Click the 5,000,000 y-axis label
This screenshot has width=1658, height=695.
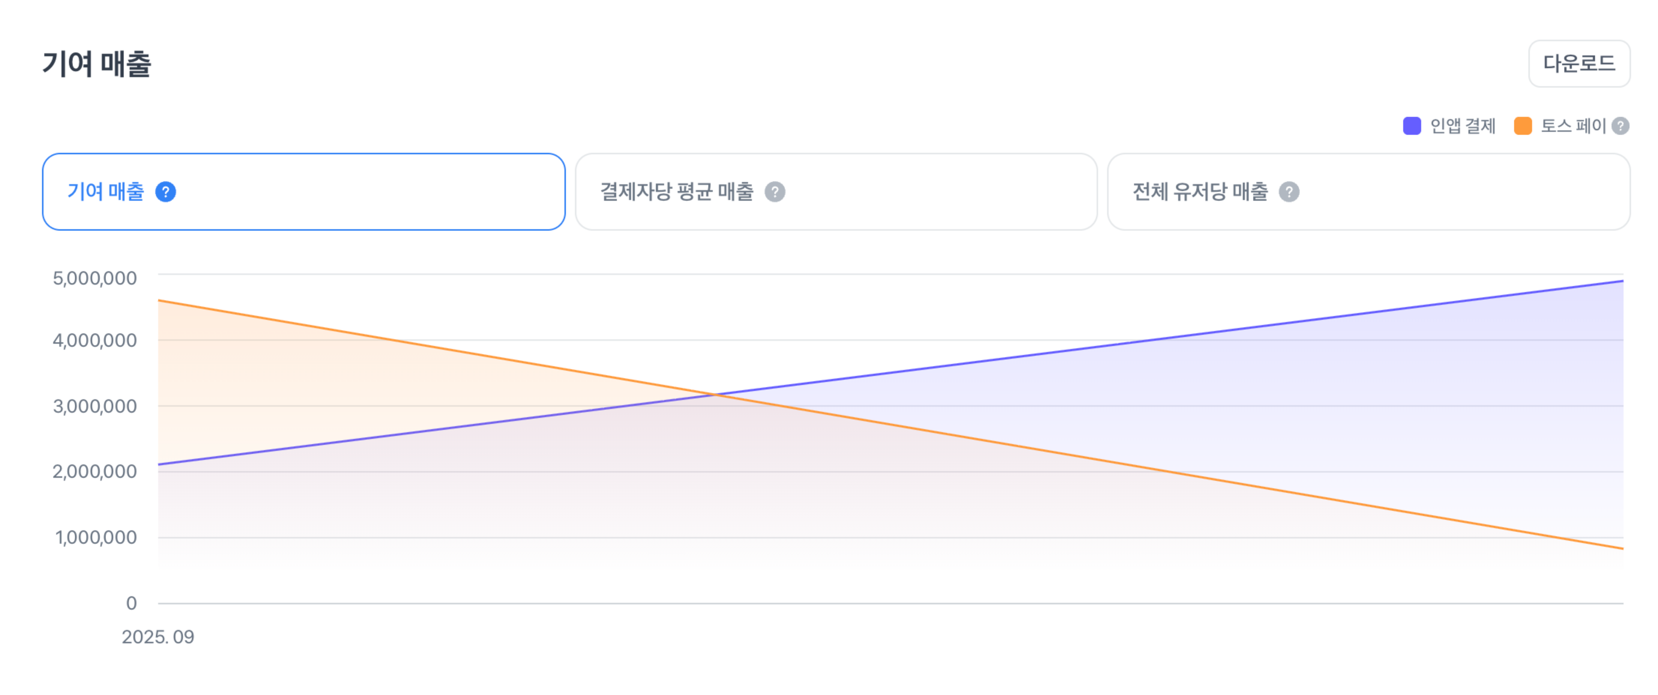coord(94,278)
